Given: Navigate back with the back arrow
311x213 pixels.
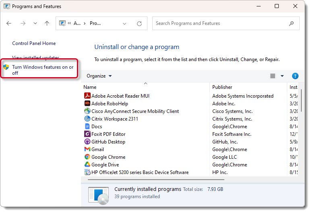Looking at the screenshot, I should coord(9,23).
